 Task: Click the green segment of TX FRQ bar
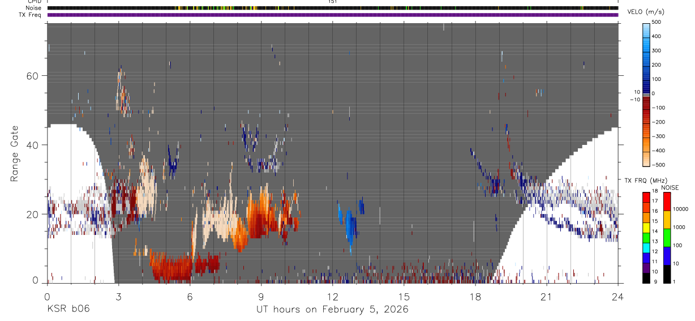[646, 238]
